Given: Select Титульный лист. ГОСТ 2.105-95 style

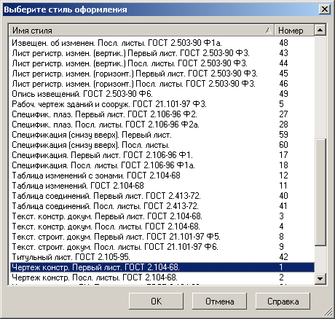Looking at the screenshot, I should click(162, 257).
